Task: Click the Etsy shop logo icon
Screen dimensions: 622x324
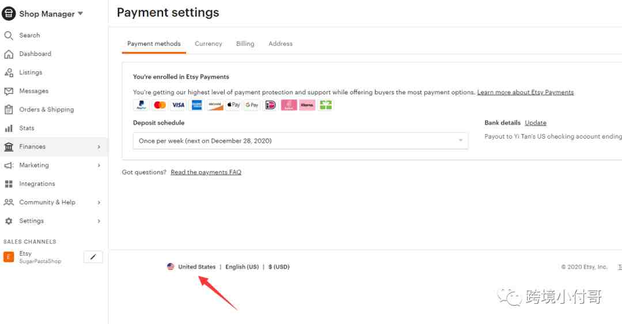Action: tap(8, 257)
